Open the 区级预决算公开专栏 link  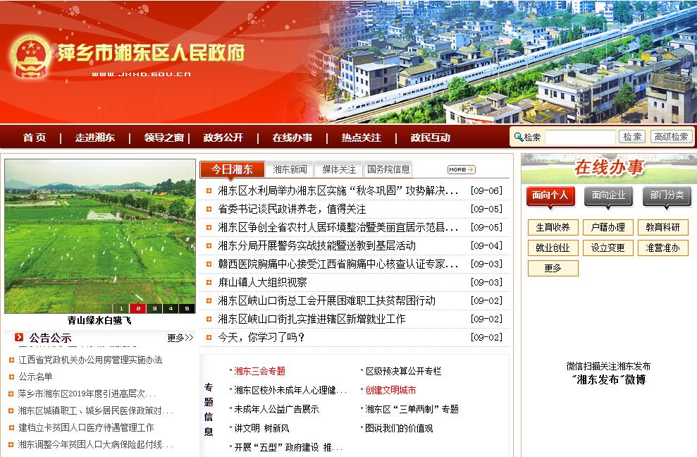coord(403,371)
